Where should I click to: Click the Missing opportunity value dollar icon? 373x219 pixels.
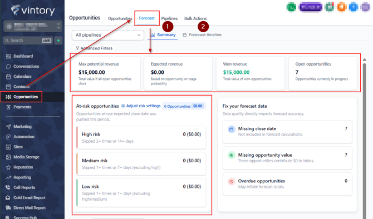click(x=231, y=155)
